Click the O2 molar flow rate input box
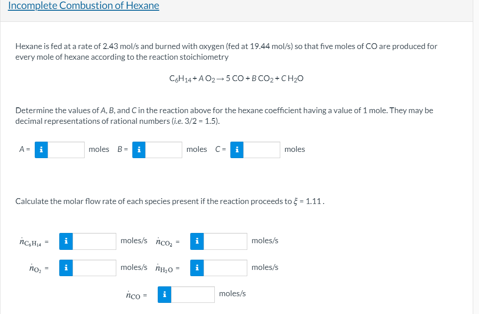The height and width of the screenshot is (314, 479). (94, 267)
